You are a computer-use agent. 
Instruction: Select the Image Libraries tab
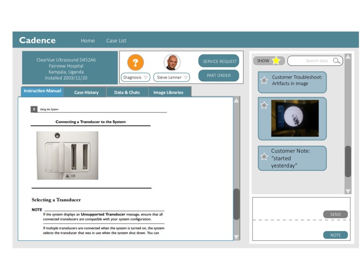pyautogui.click(x=169, y=92)
